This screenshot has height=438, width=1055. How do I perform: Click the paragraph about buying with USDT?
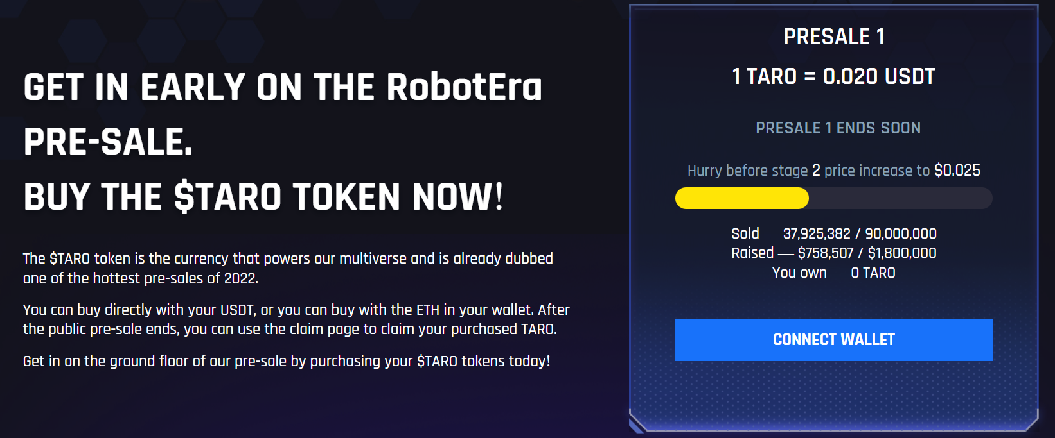click(296, 319)
